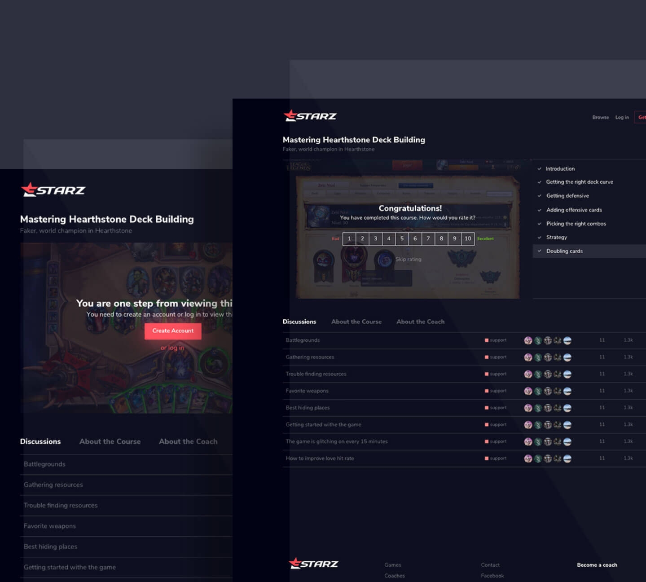Switch to About the Course tab on the left page
This screenshot has width=646, height=582.
click(110, 441)
